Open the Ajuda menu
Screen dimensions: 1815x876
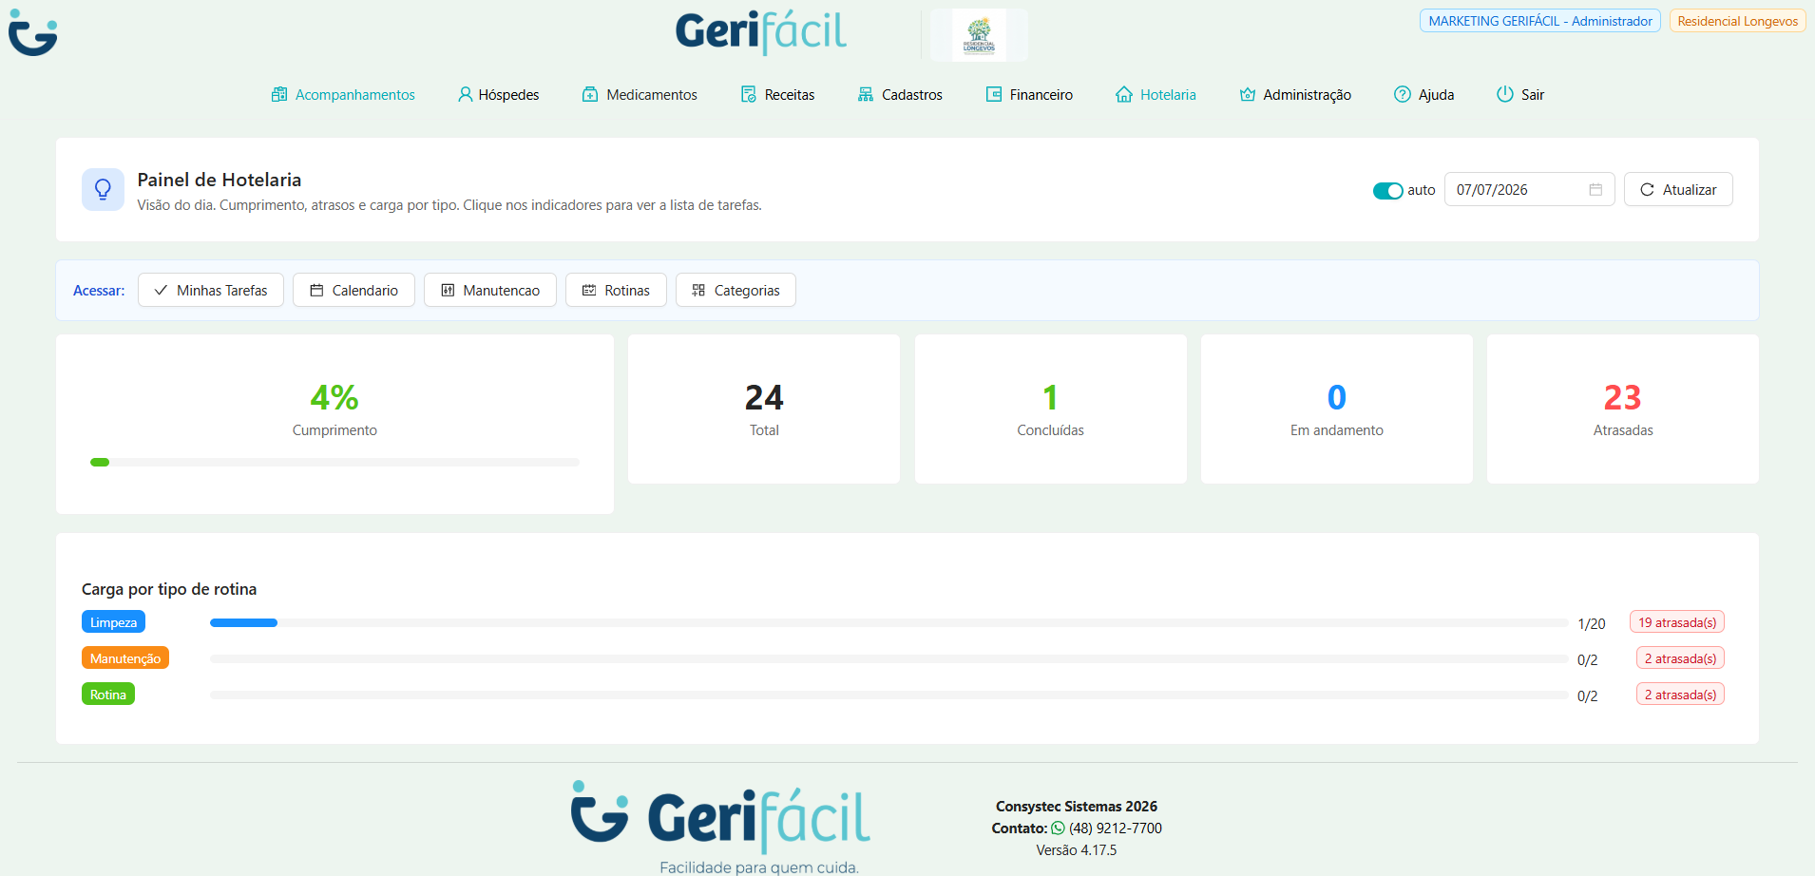point(1424,94)
